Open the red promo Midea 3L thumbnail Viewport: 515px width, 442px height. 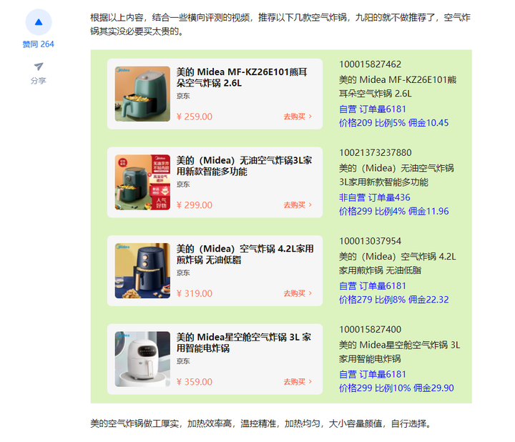click(142, 182)
